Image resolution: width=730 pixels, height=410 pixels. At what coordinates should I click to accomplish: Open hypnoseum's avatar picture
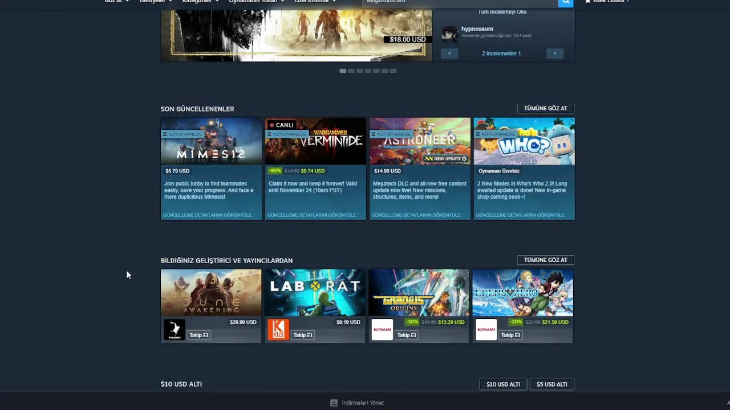450,34
